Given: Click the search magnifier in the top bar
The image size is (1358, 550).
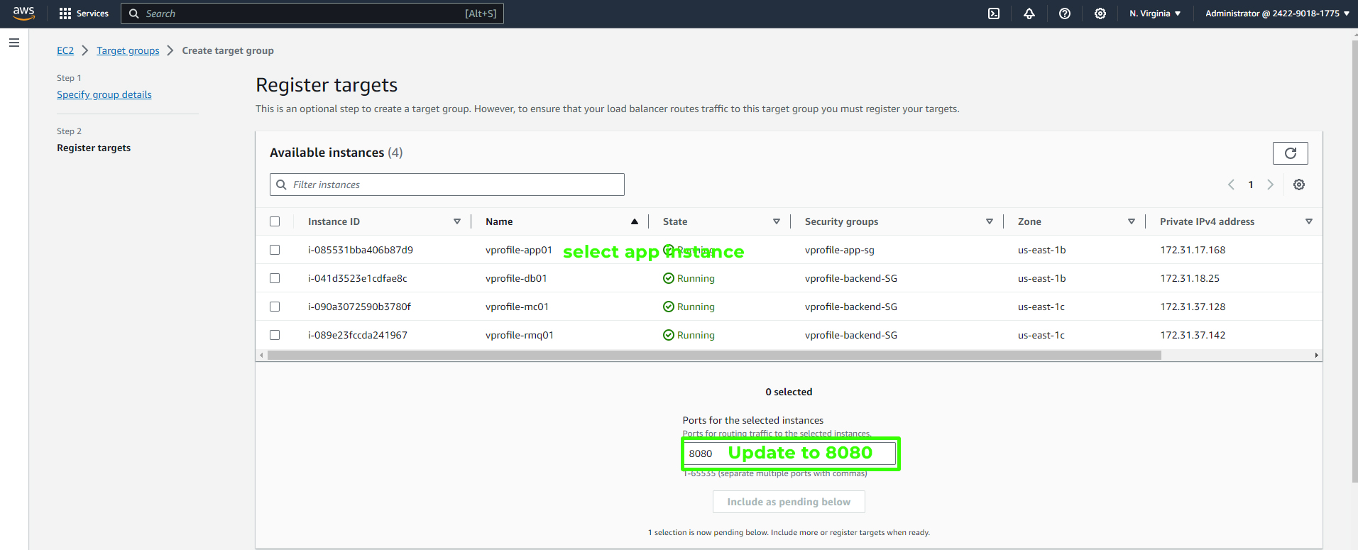Looking at the screenshot, I should coord(134,13).
